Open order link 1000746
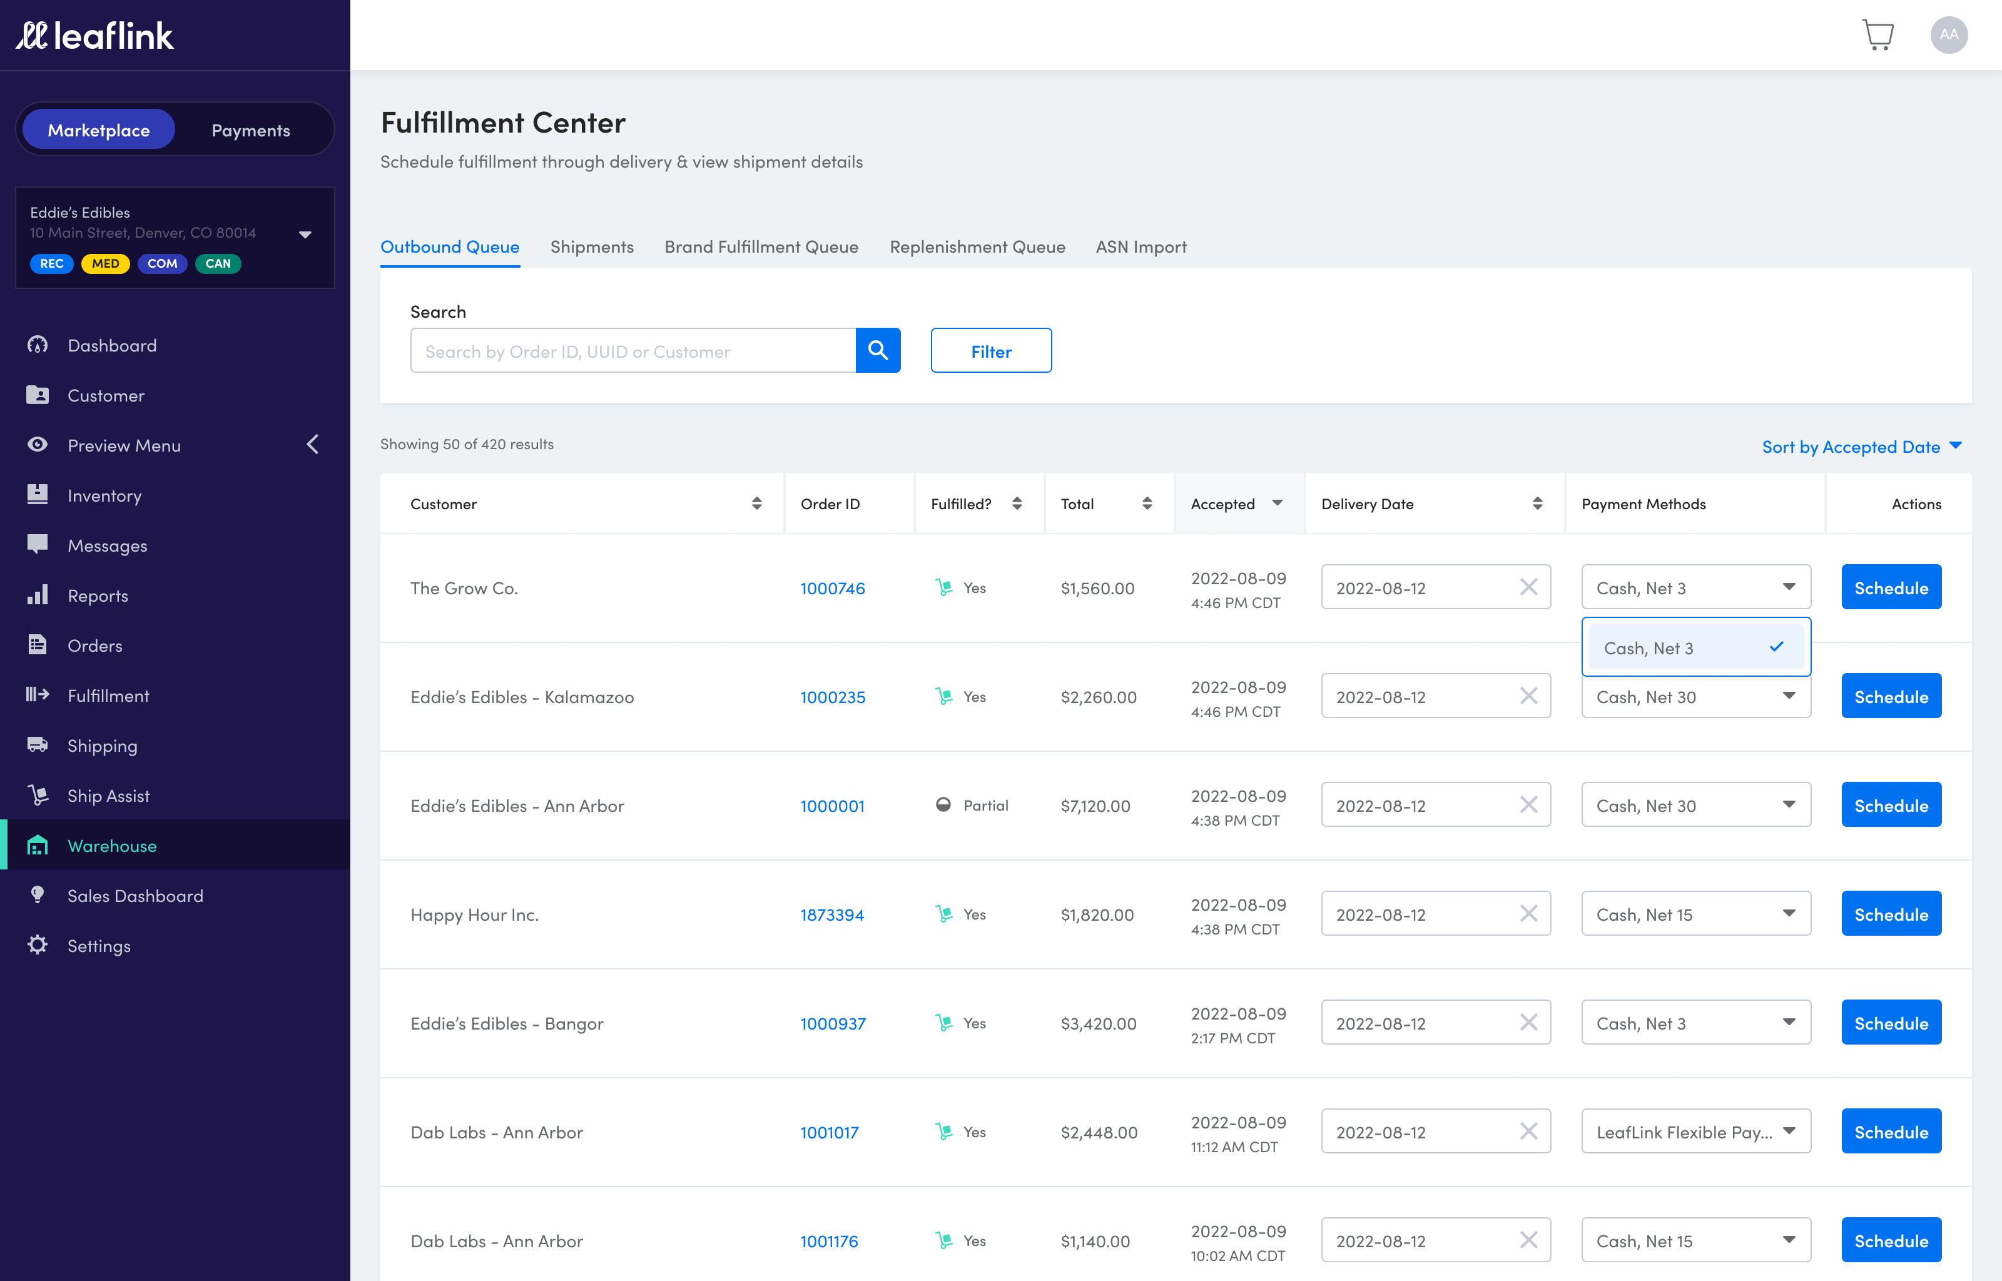Screen dimensions: 2002x1281 [831, 588]
